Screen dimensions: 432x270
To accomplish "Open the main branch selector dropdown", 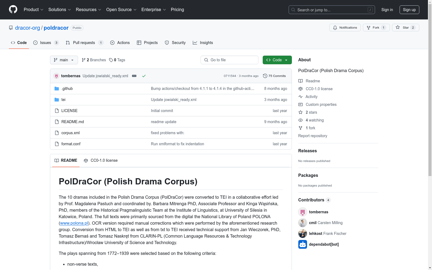I will 64,60.
